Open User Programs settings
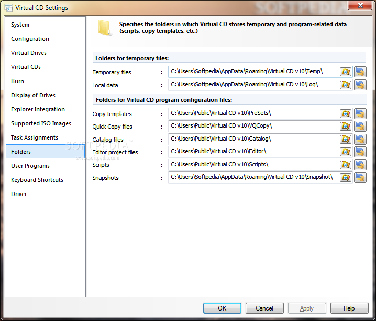The image size is (376, 321). click(45, 166)
